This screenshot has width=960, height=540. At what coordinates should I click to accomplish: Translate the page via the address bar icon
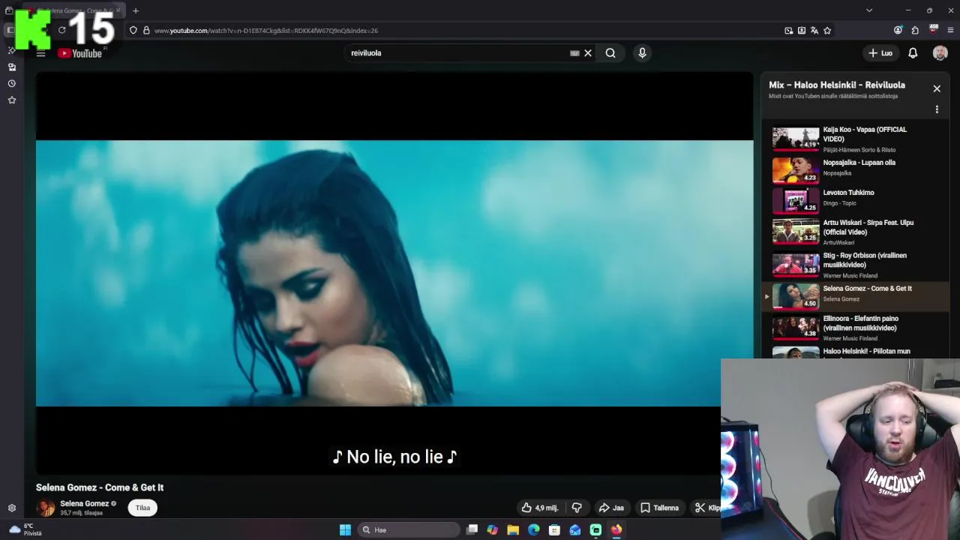(x=814, y=31)
